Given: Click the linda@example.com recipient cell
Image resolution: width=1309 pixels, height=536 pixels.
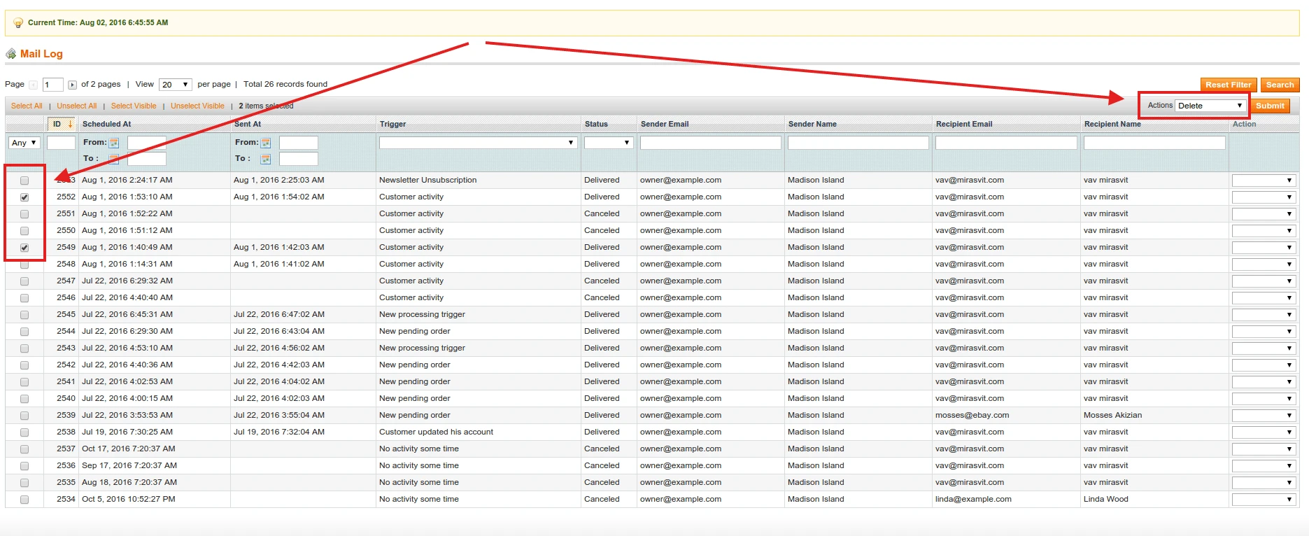Looking at the screenshot, I should pyautogui.click(x=973, y=499).
